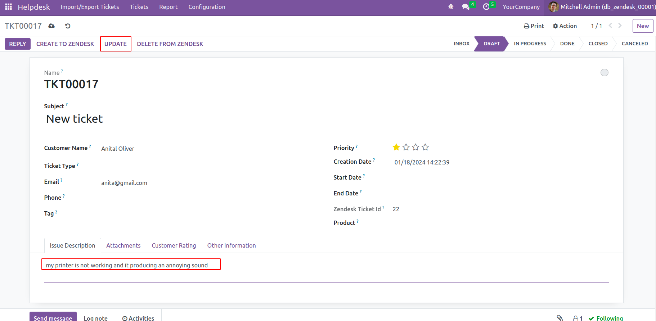Switch to Other Information tab
The height and width of the screenshot is (321, 656).
point(232,245)
